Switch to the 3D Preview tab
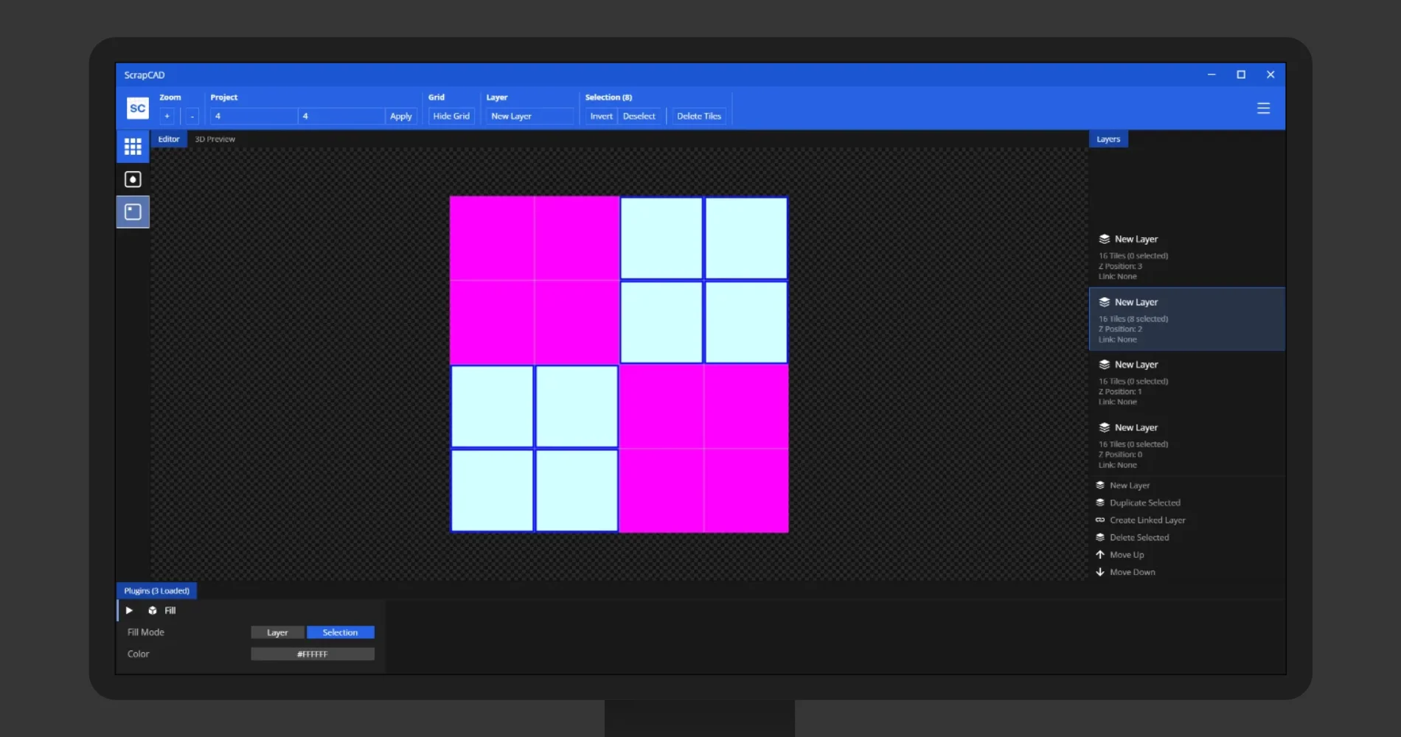The height and width of the screenshot is (737, 1401). tap(215, 139)
